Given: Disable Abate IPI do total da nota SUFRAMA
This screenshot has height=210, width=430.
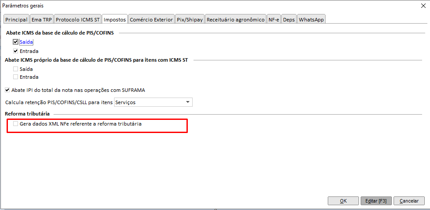Looking at the screenshot, I should pos(7,90).
